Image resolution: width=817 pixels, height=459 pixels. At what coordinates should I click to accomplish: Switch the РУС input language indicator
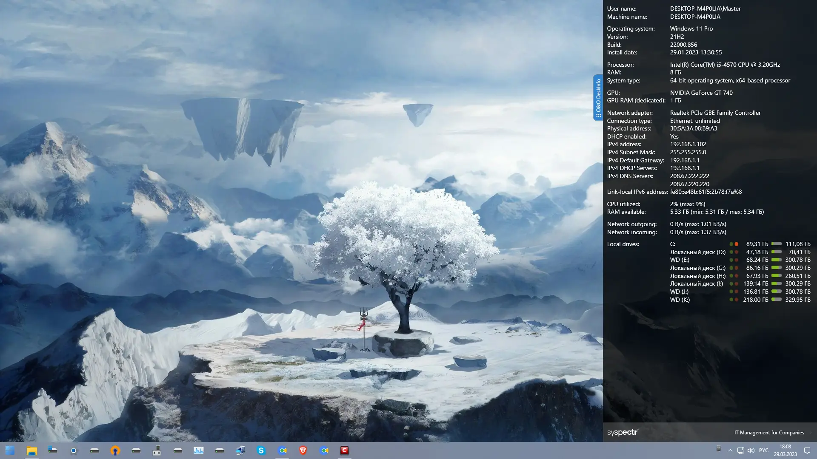764,450
